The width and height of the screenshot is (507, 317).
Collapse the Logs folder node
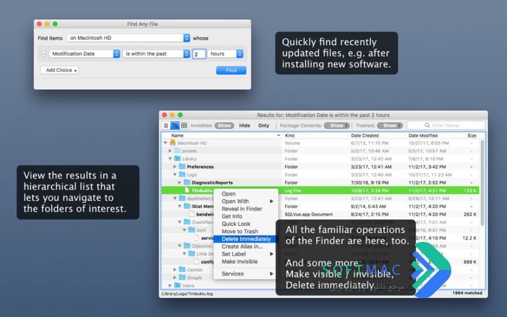point(175,174)
